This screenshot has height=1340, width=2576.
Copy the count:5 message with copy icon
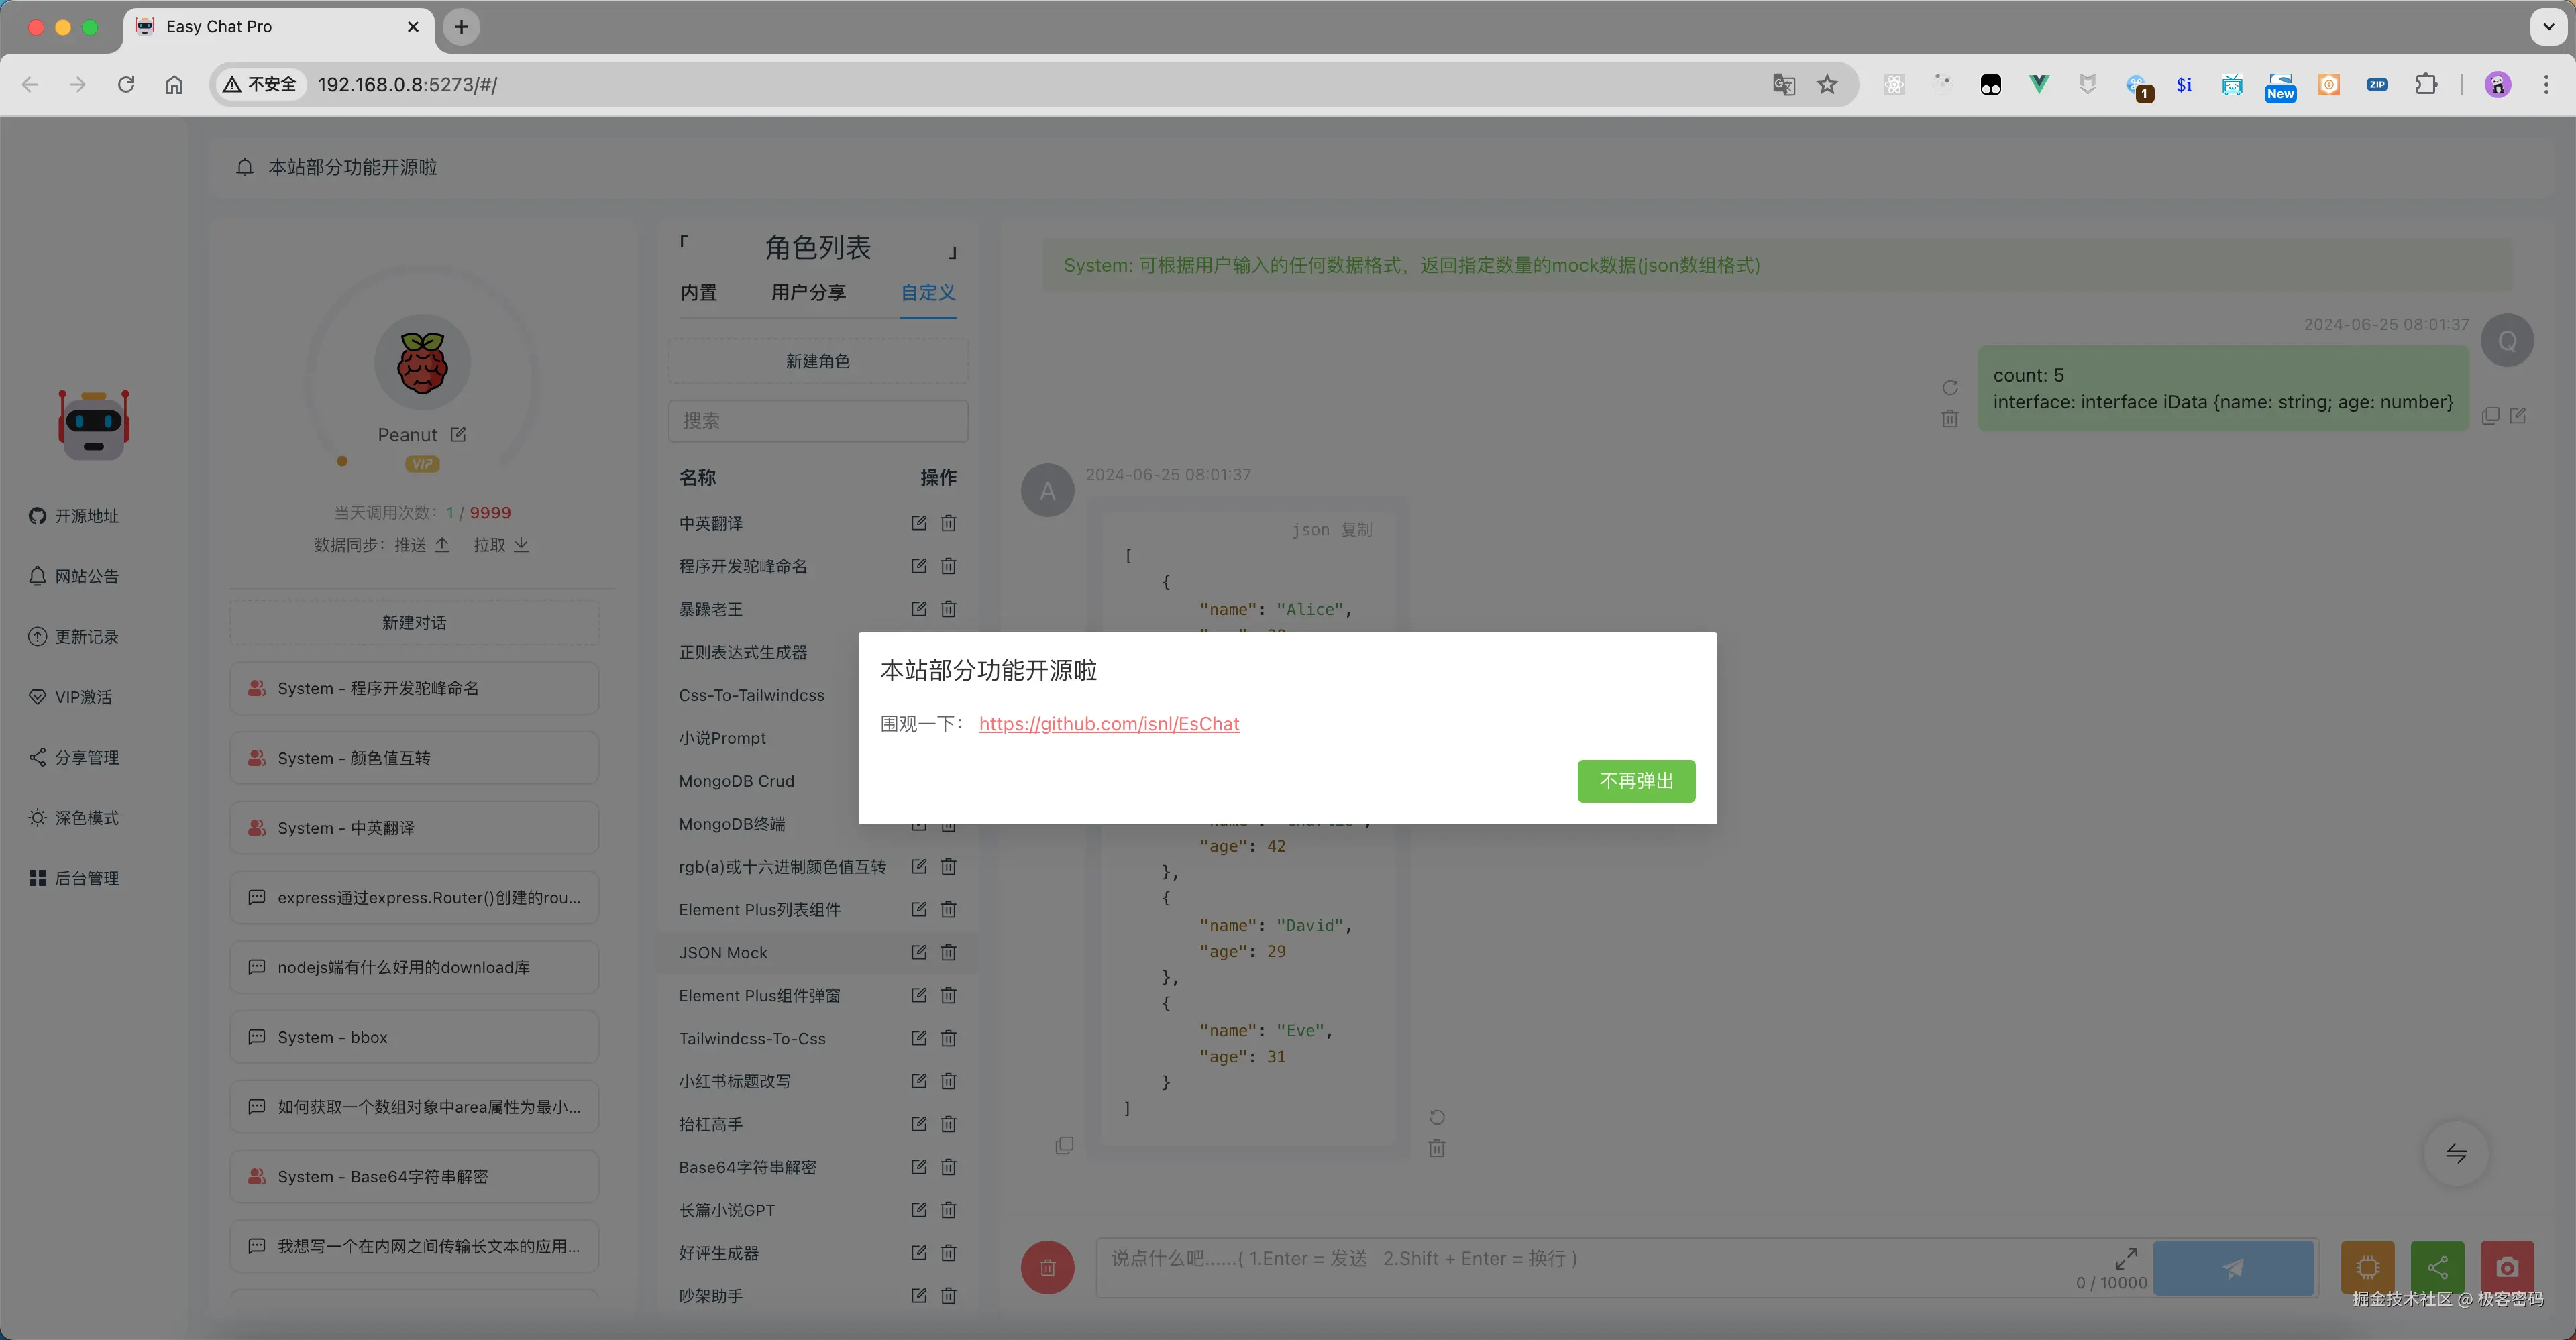point(2491,416)
